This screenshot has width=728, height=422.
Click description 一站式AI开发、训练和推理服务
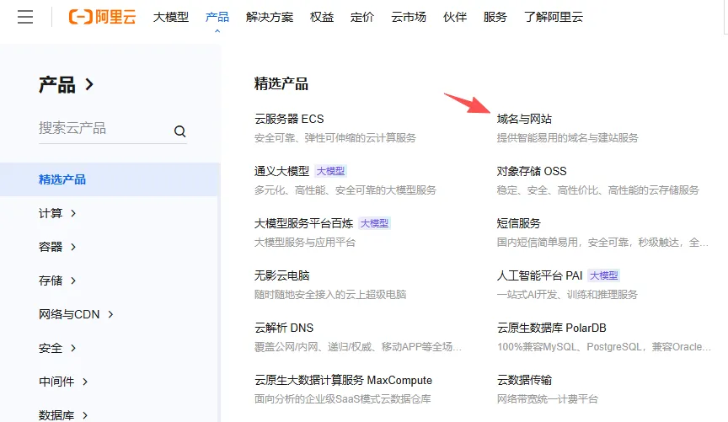coord(567,294)
